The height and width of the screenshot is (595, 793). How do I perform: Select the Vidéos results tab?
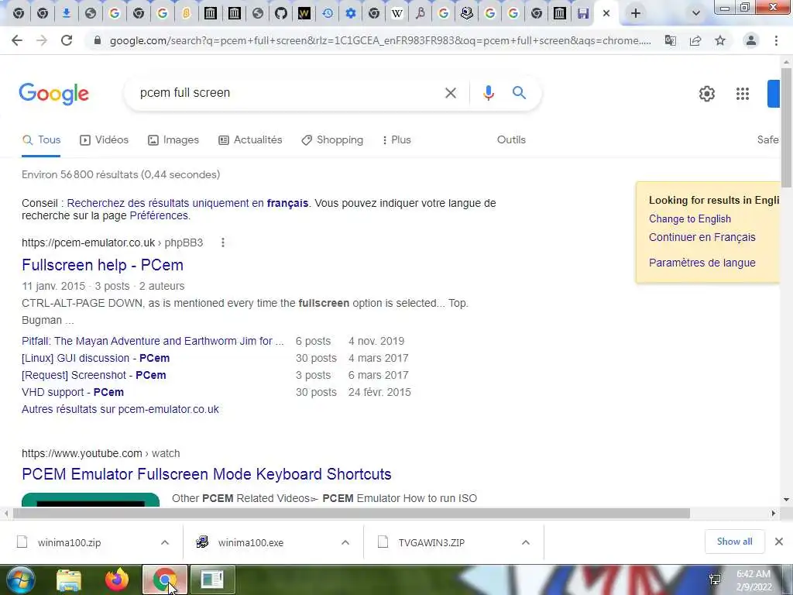point(105,139)
